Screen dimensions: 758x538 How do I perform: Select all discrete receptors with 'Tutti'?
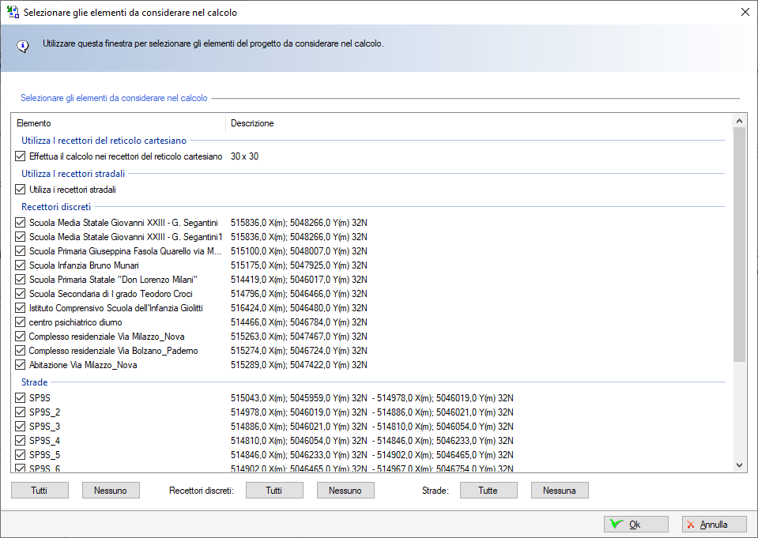click(x=274, y=491)
